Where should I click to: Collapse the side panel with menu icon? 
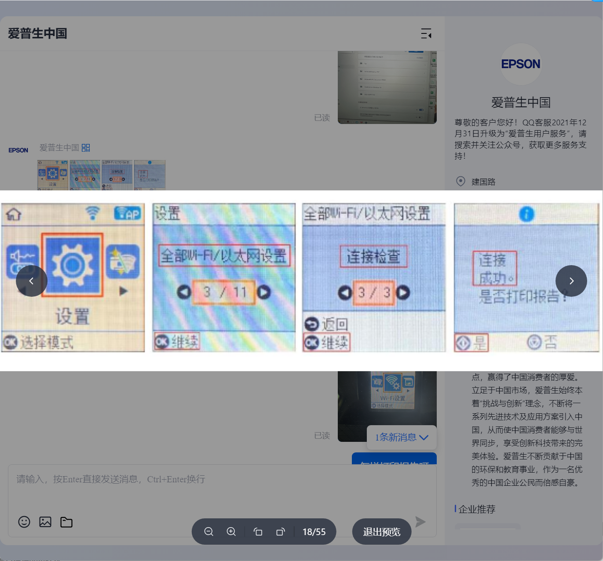pos(426,33)
